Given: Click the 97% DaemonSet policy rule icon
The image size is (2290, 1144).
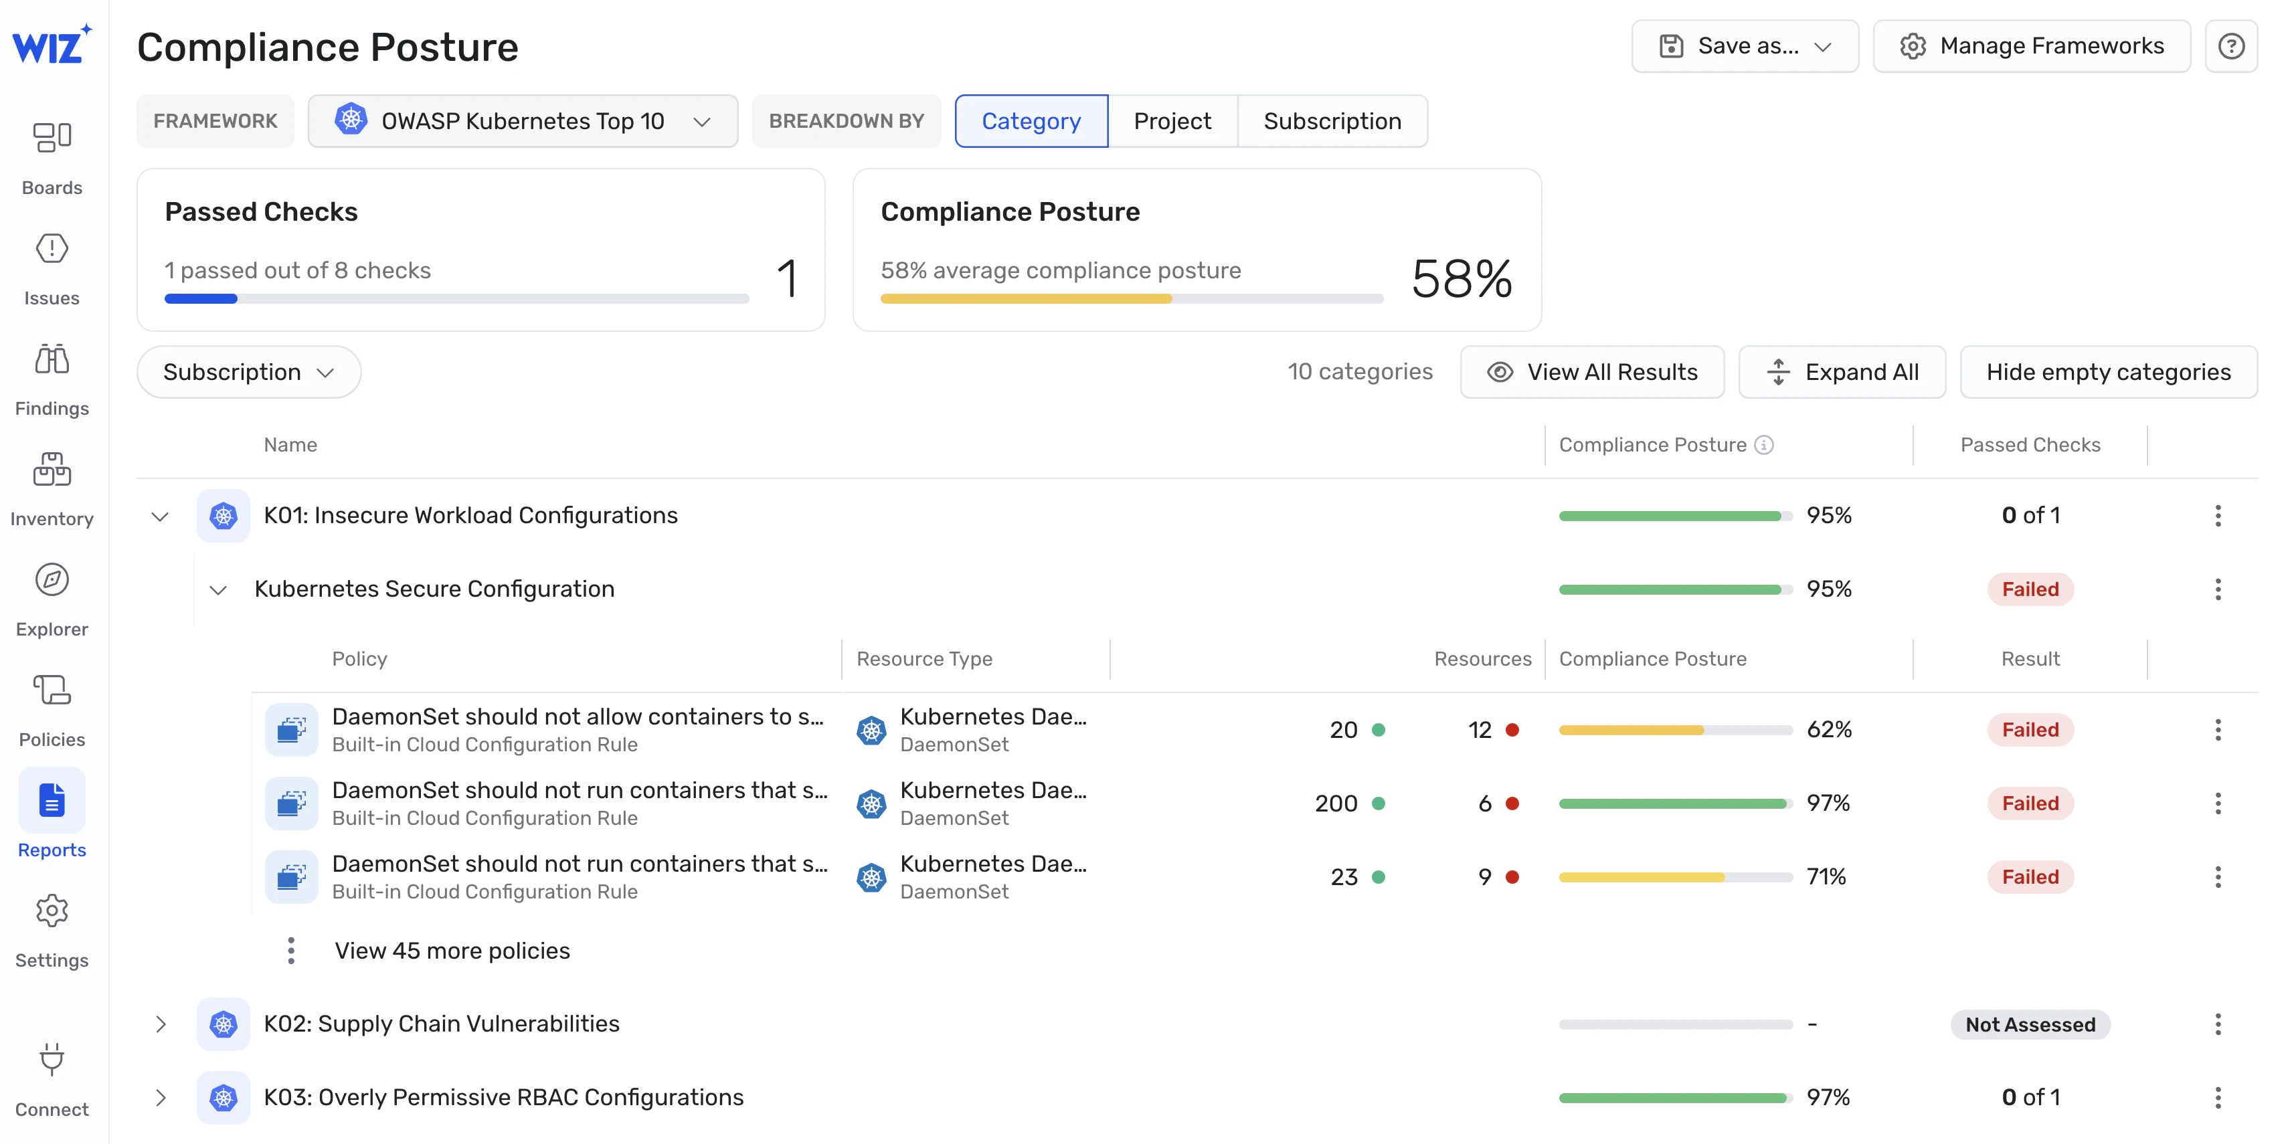Looking at the screenshot, I should 292,803.
